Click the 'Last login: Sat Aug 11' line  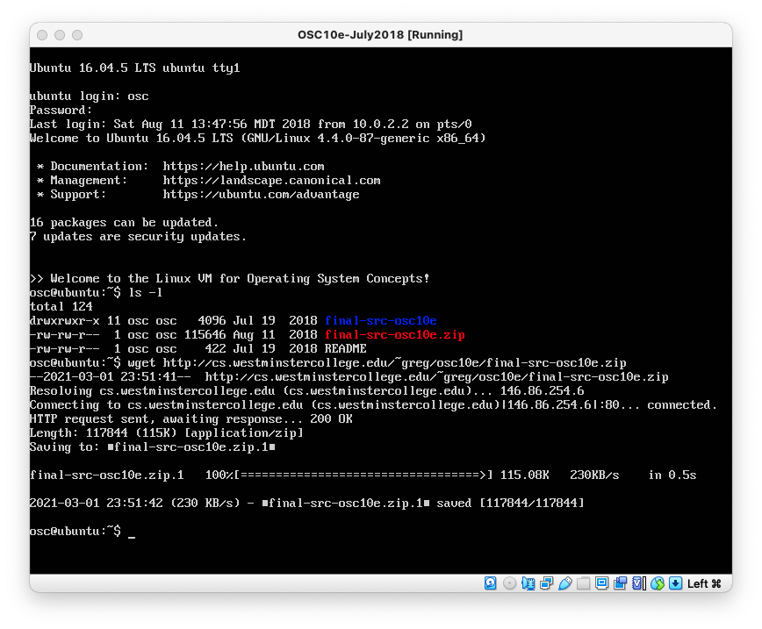250,125
